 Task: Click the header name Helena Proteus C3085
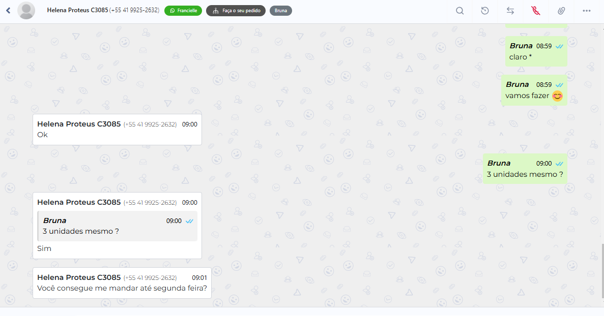tap(77, 10)
